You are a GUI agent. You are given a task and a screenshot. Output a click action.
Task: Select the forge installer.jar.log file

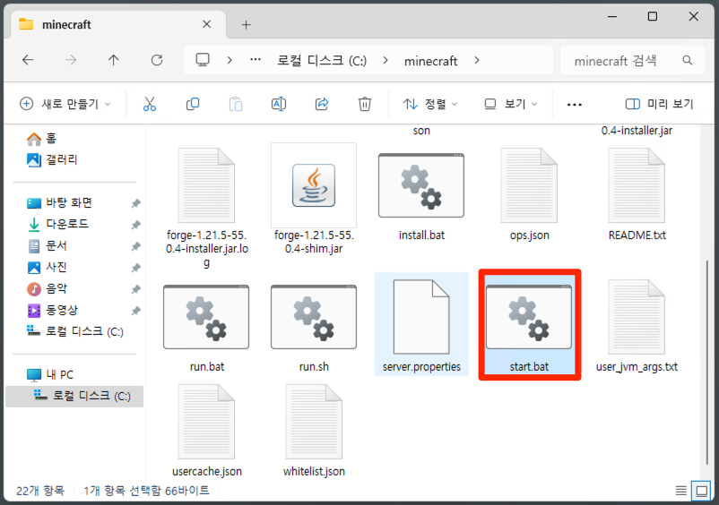[206, 206]
